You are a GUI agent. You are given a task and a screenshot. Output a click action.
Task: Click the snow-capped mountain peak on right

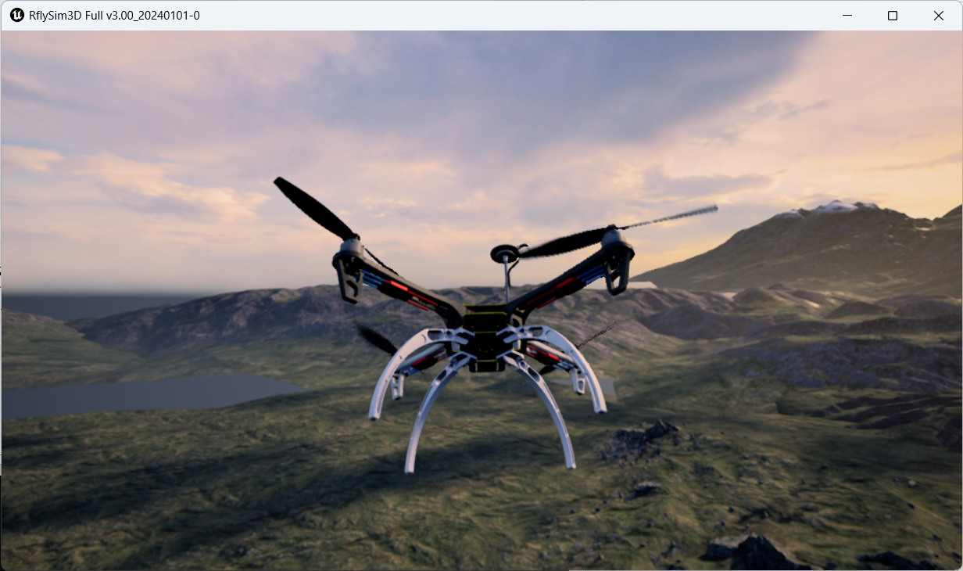tap(835, 207)
